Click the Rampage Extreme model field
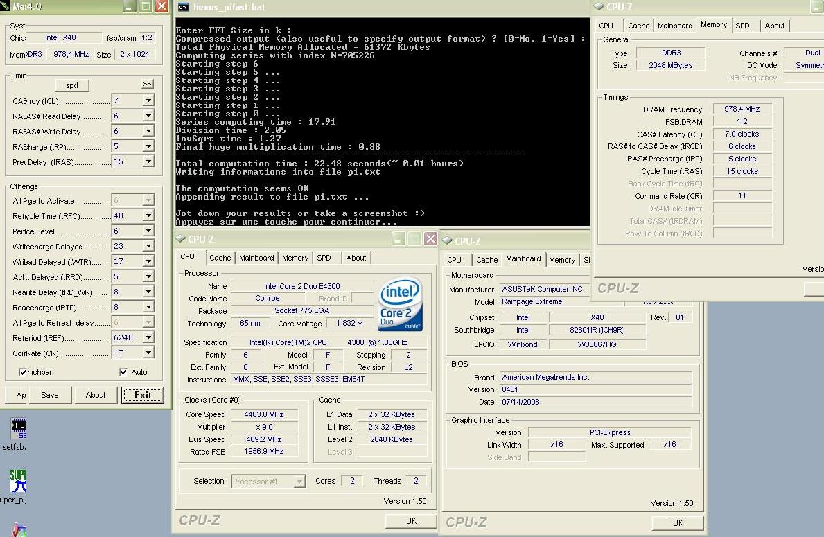 click(561, 301)
